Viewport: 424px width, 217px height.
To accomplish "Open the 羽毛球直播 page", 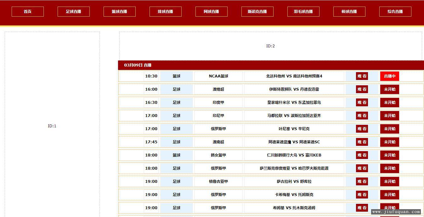I will (303, 12).
